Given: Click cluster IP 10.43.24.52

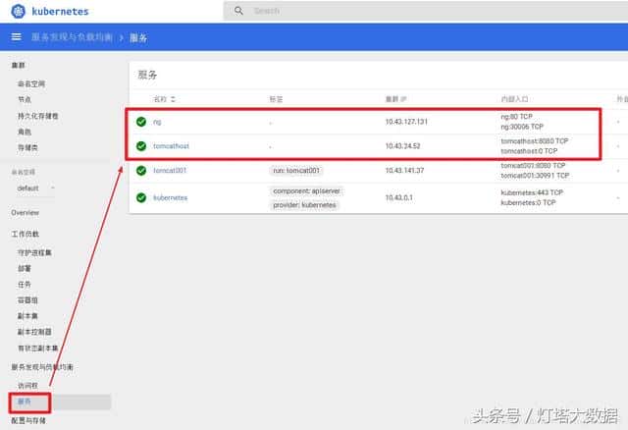Looking at the screenshot, I should coord(402,146).
